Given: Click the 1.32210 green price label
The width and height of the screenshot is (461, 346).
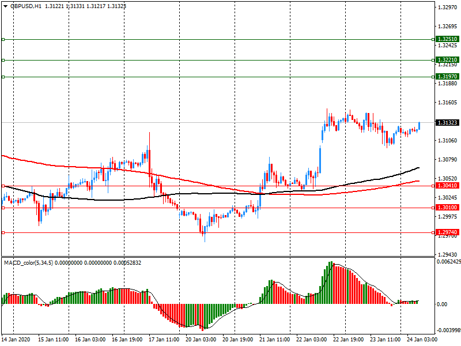Looking at the screenshot, I should tap(447, 60).
